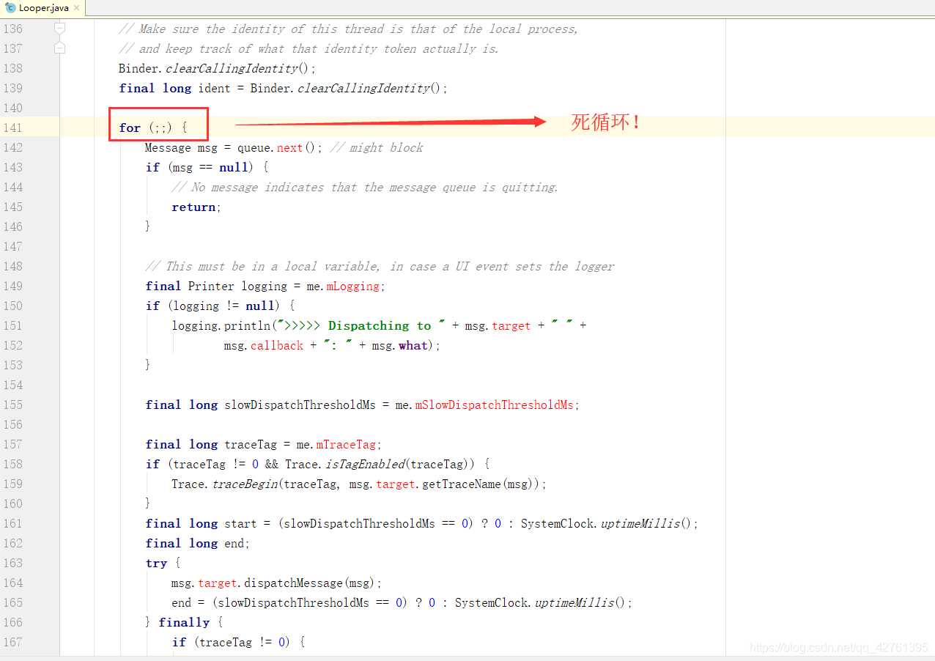
Task: Click the '// might block' comment
Action: pyautogui.click(x=377, y=147)
